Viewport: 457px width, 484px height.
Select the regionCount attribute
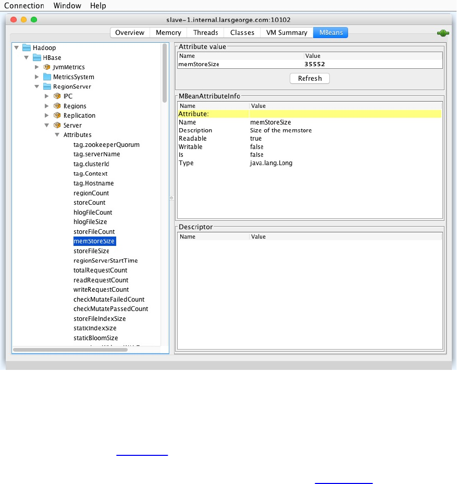pos(91,193)
